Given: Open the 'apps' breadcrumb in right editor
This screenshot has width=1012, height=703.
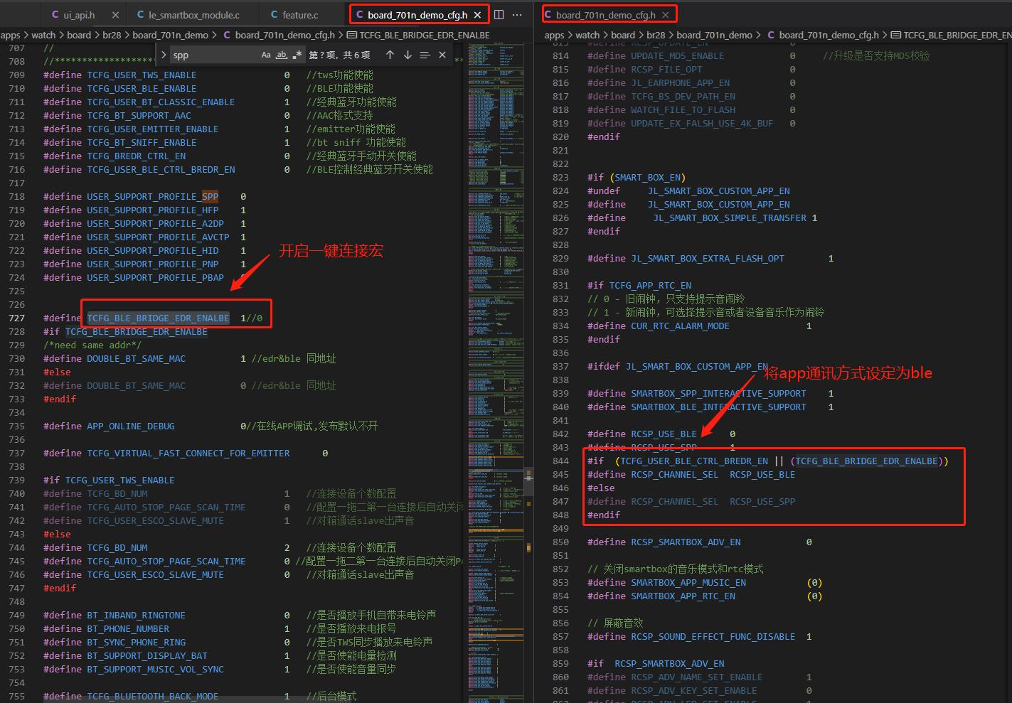Looking at the screenshot, I should [x=555, y=35].
